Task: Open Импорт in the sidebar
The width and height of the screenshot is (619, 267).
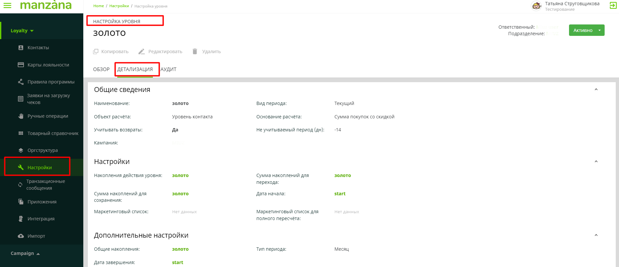Action: 36,236
